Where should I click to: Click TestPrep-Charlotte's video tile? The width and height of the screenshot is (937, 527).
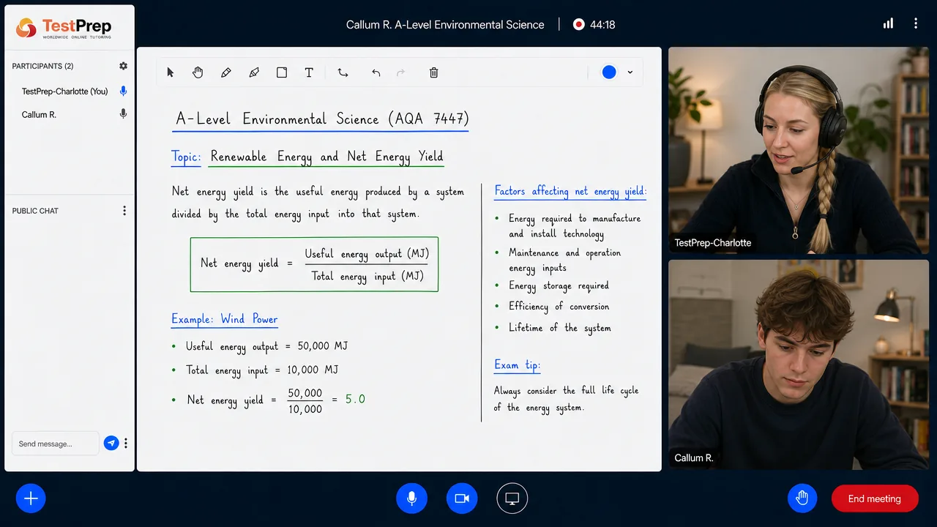pyautogui.click(x=799, y=151)
